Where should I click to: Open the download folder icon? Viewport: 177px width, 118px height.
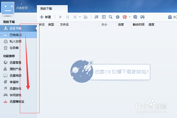point(85,17)
